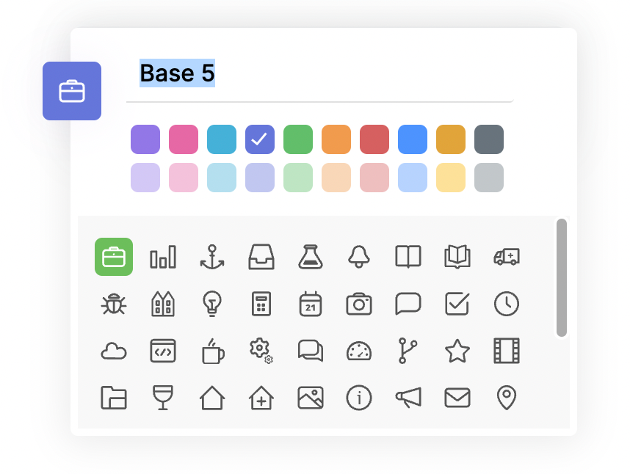630x474 pixels.
Task: Pick the checked checkbox icon
Action: 457,304
